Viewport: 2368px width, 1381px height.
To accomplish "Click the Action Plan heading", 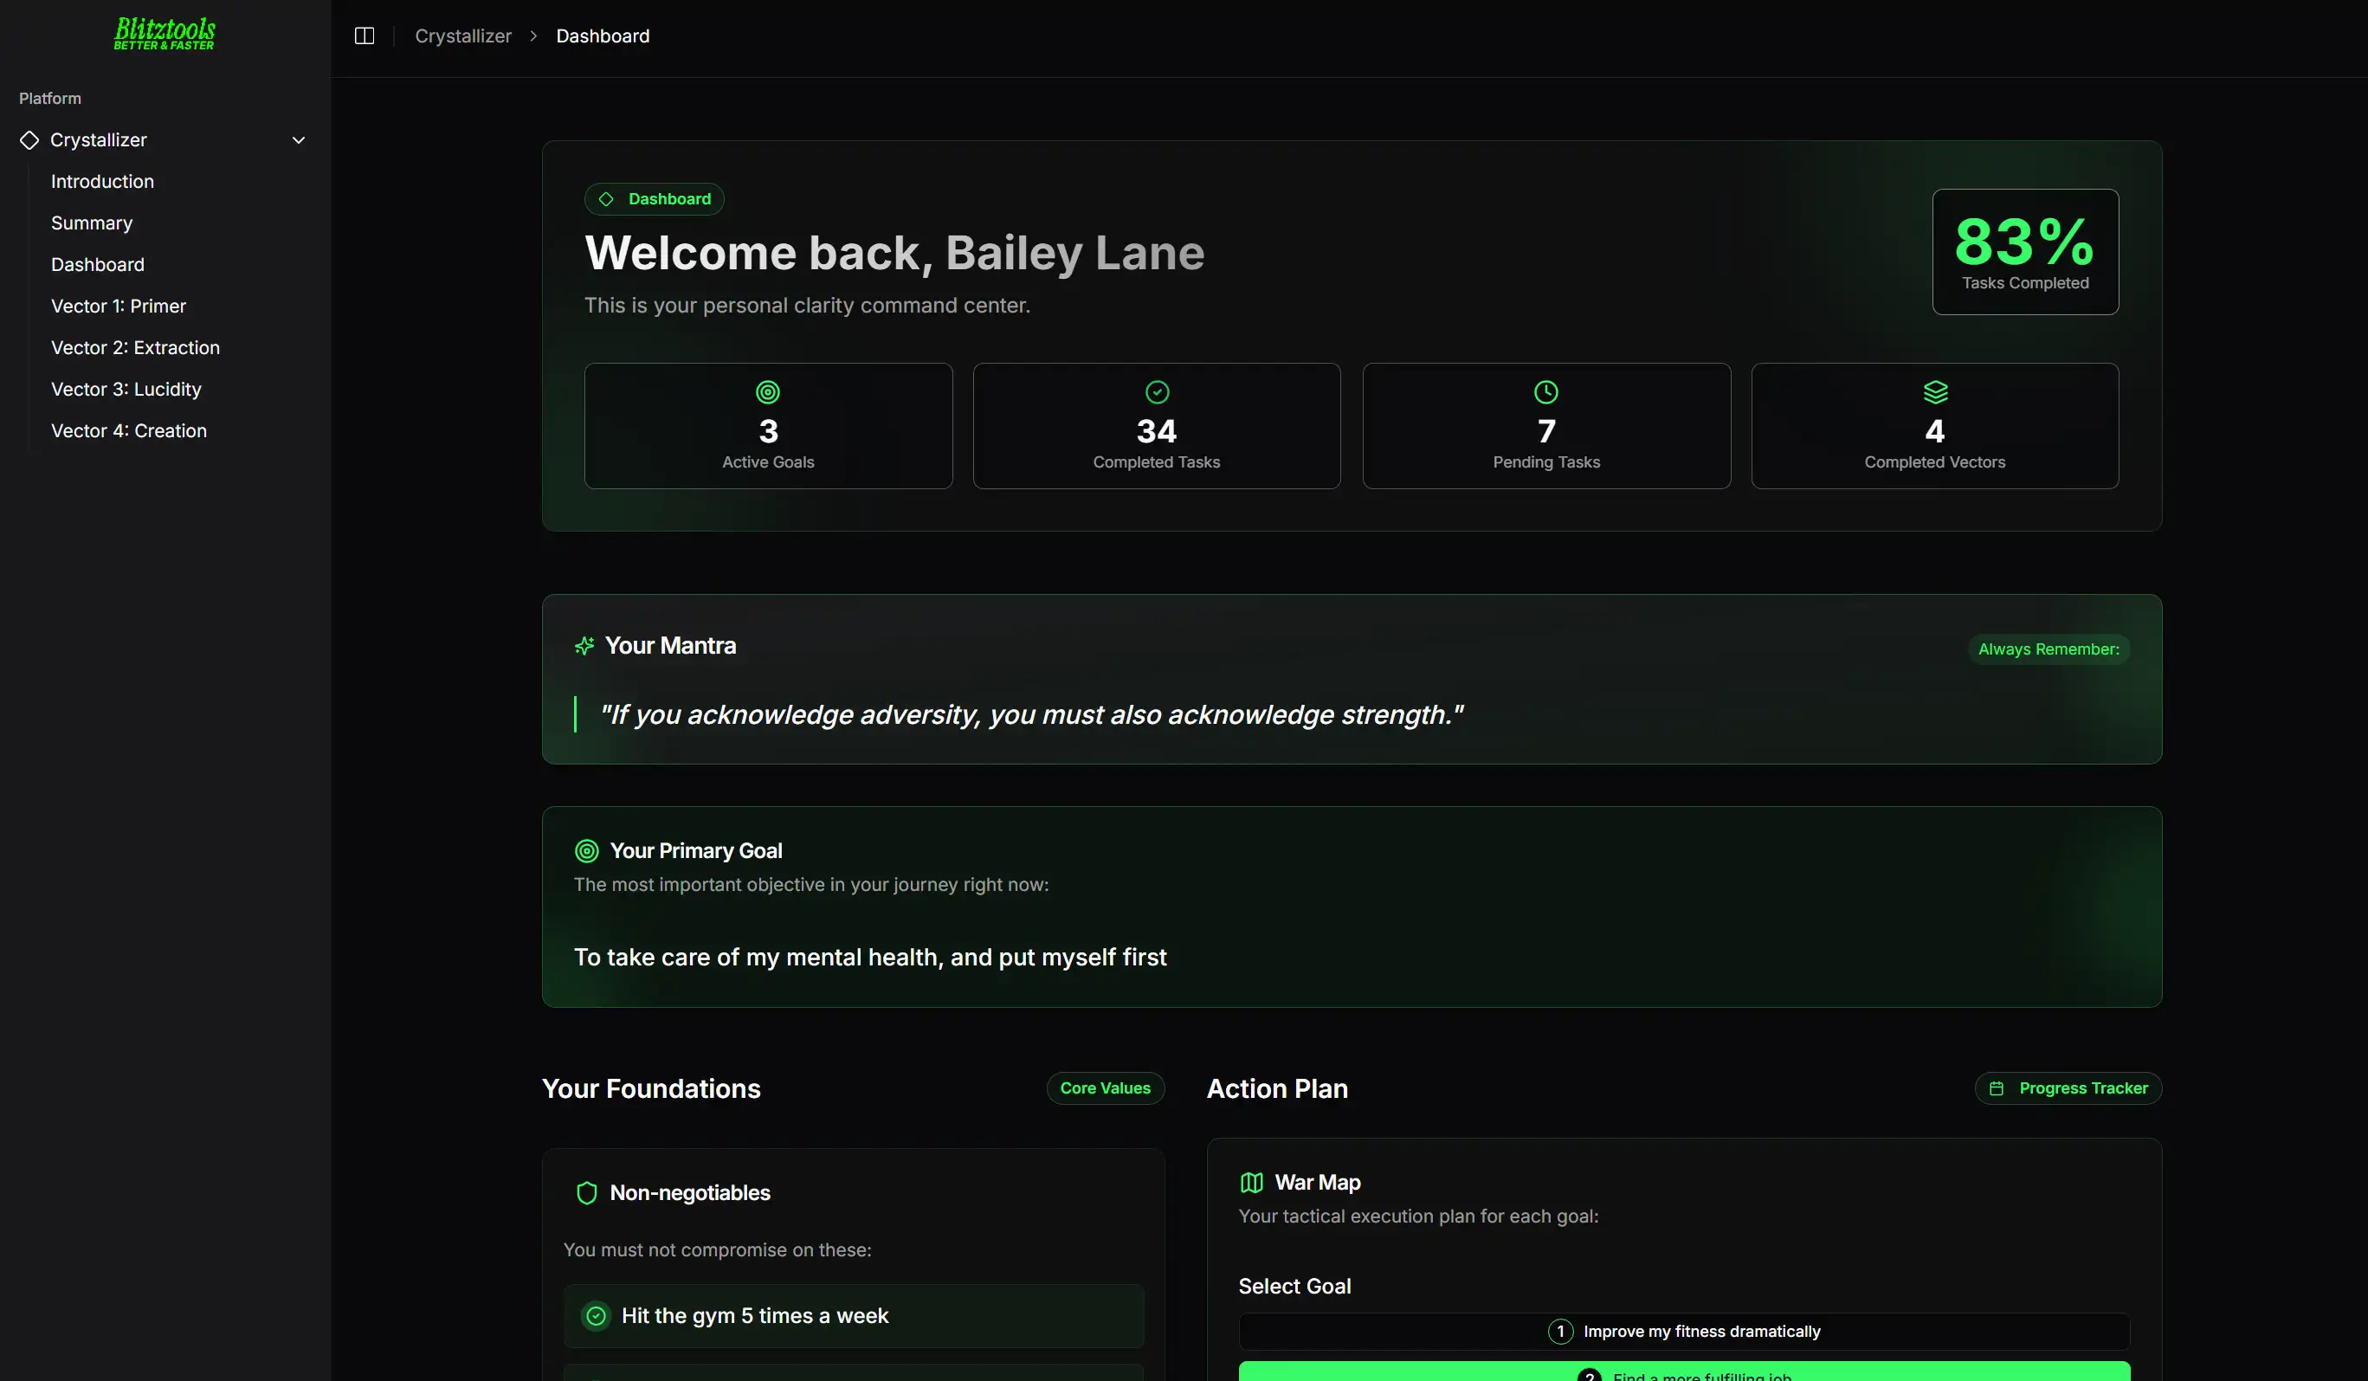I will 1277,1089.
